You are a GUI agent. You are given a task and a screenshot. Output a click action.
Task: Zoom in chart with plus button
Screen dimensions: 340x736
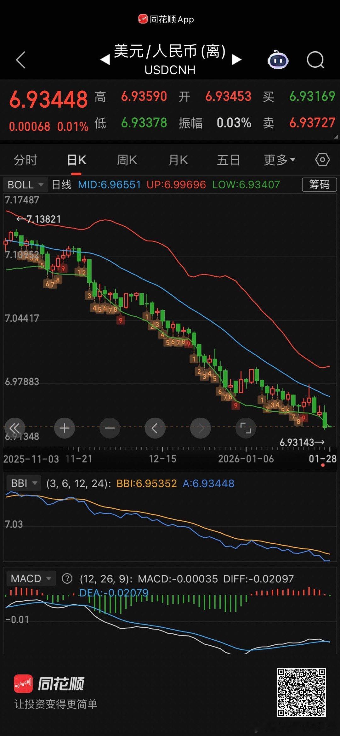[x=65, y=428]
